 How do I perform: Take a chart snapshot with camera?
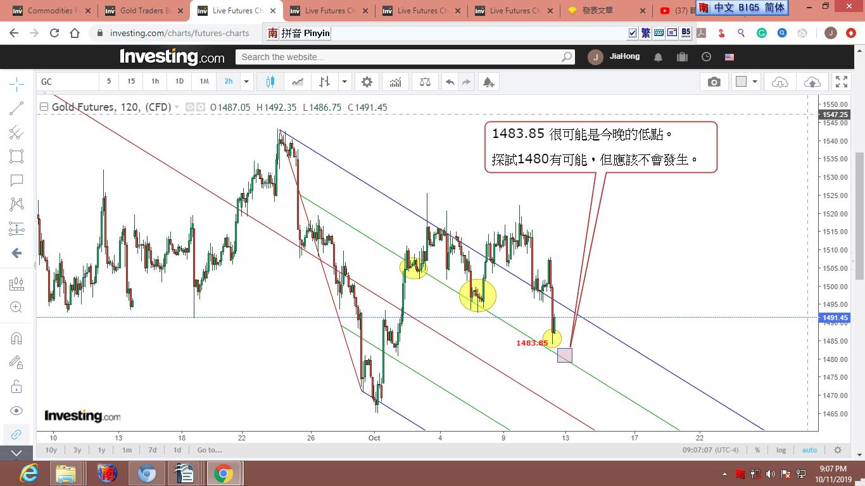click(x=714, y=82)
